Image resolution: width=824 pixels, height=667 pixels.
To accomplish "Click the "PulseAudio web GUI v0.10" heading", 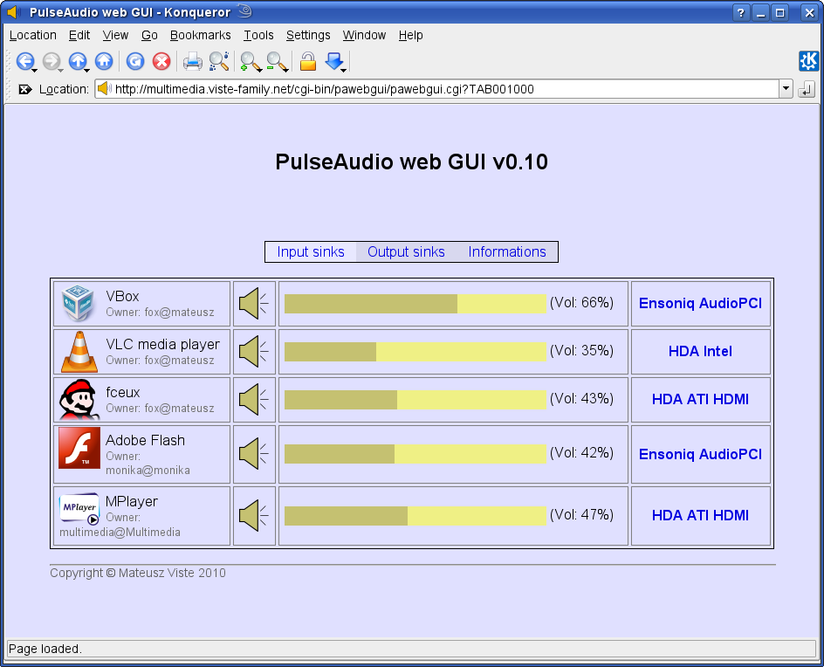I will pyautogui.click(x=411, y=162).
